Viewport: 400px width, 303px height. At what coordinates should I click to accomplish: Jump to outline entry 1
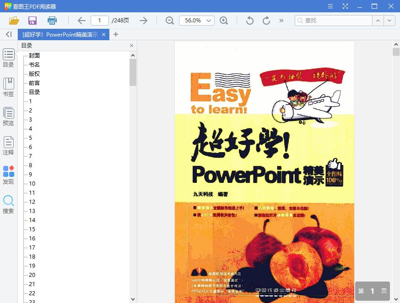click(x=30, y=101)
